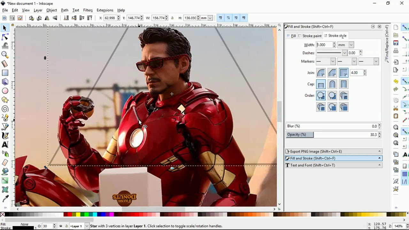Toggle the Layer 1 lock icon
This screenshot has width=409, height=230.
click(66, 226)
